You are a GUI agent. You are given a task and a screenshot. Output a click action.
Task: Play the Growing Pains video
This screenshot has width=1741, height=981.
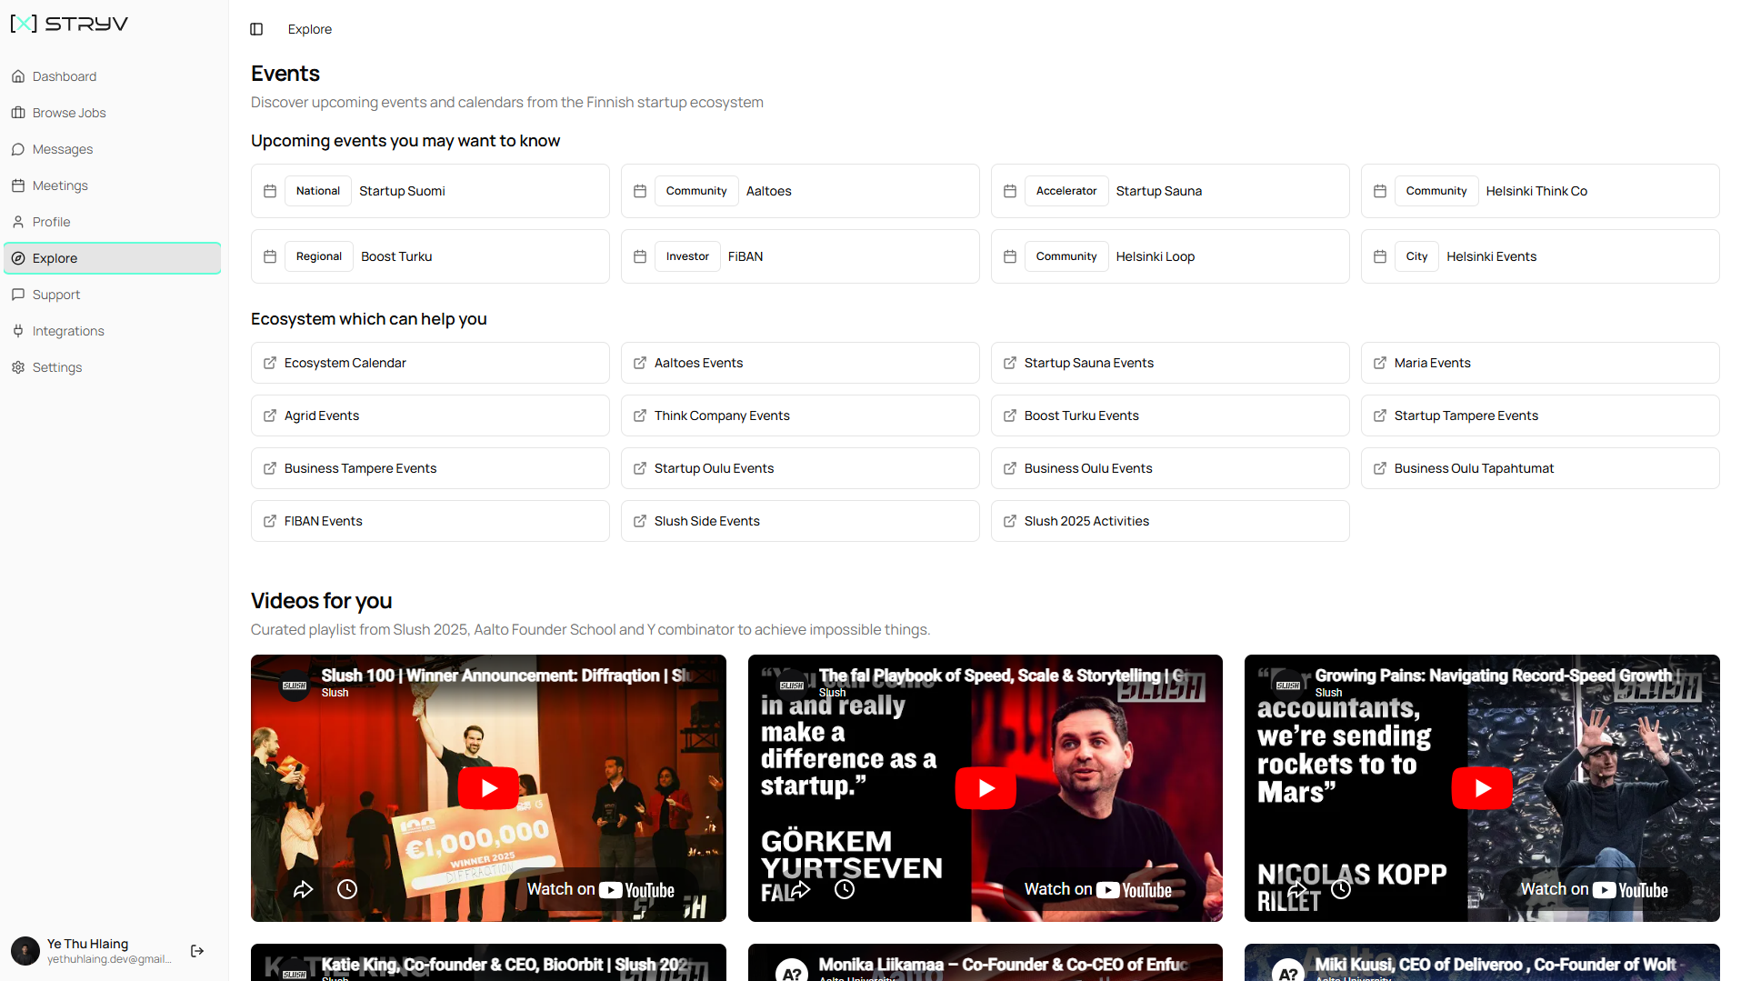pyautogui.click(x=1482, y=788)
